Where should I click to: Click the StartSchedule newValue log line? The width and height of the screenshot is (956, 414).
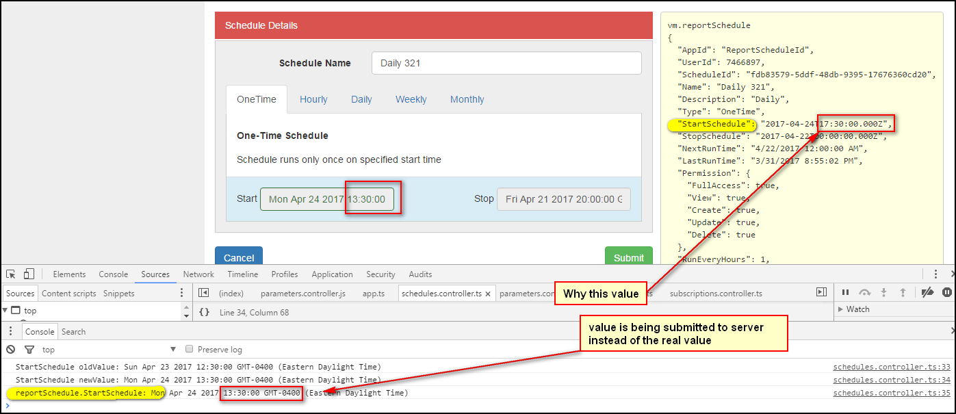pos(198,380)
